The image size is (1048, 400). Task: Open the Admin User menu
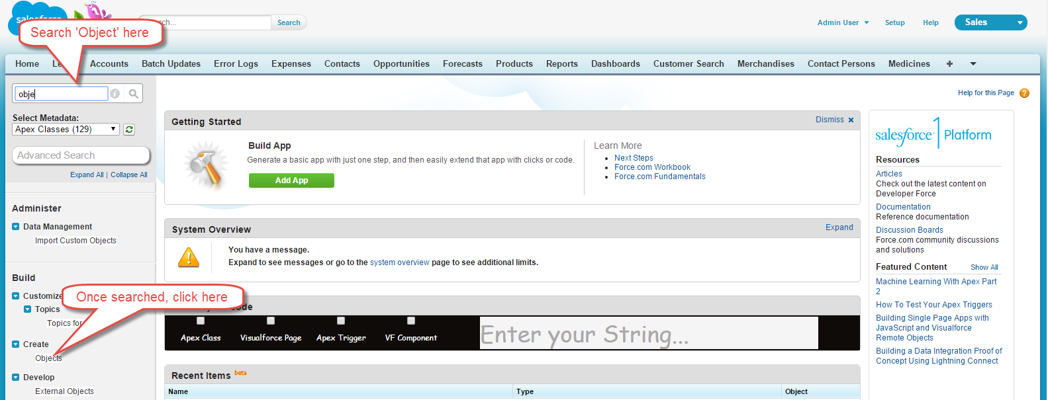pyautogui.click(x=843, y=22)
